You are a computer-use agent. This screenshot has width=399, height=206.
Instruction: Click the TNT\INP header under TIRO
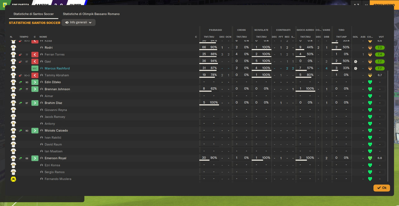pos(341,37)
